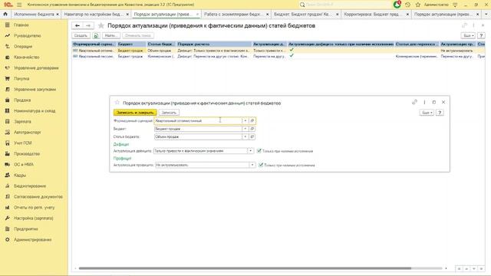Screen dimensions: 491x276
Task: Open dialog's vertical dots menu
Action: point(424,102)
